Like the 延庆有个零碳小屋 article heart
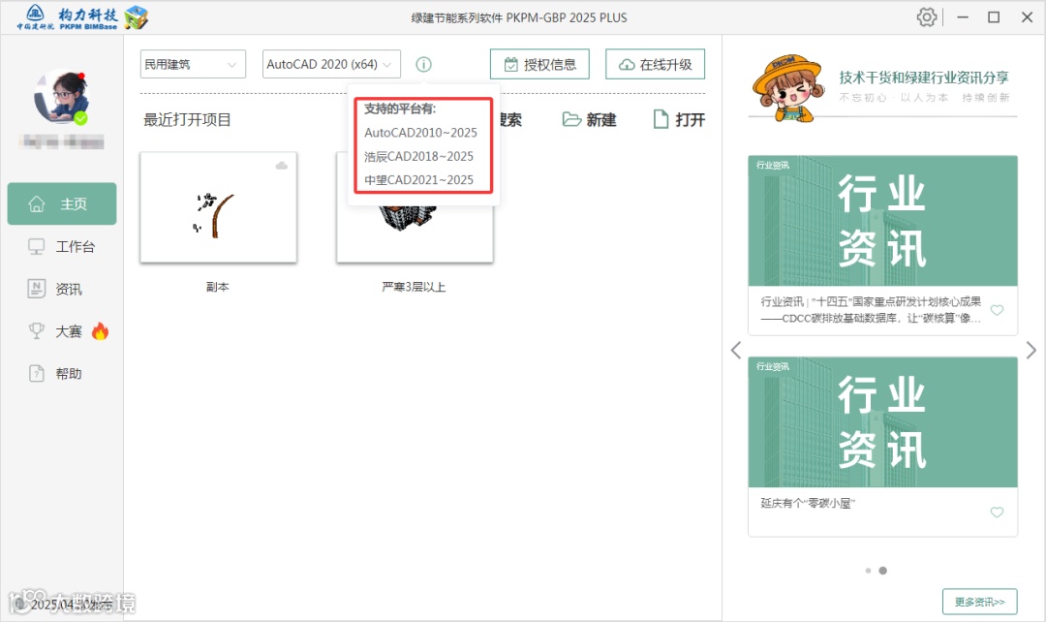The width and height of the screenshot is (1046, 622). [997, 513]
